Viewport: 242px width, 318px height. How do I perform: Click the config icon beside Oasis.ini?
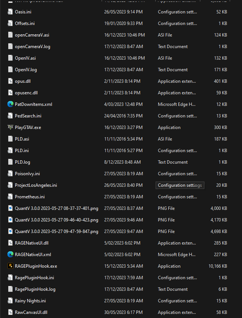point(10,12)
